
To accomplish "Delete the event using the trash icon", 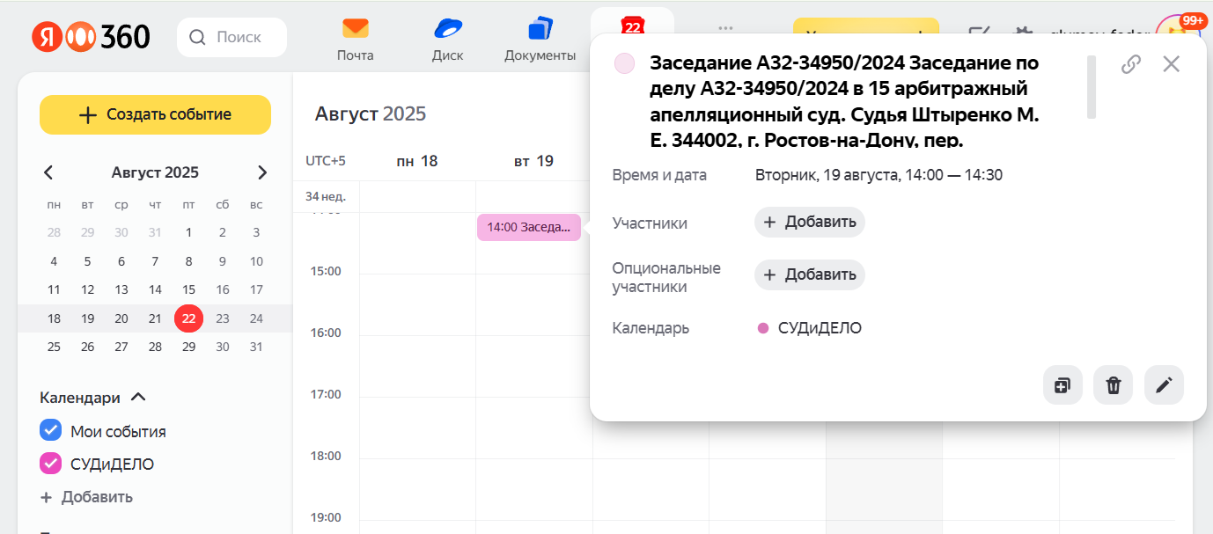I will [x=1113, y=385].
